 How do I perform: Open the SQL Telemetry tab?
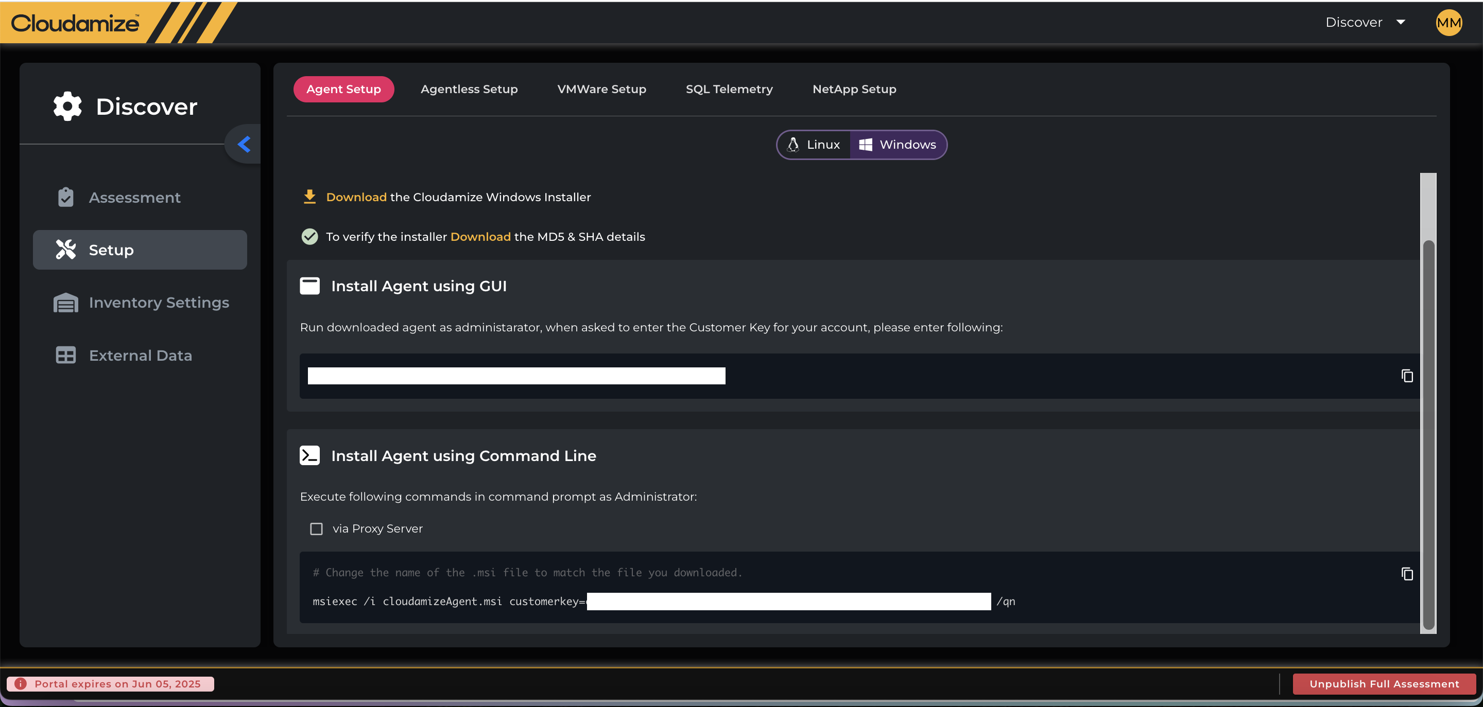point(729,89)
